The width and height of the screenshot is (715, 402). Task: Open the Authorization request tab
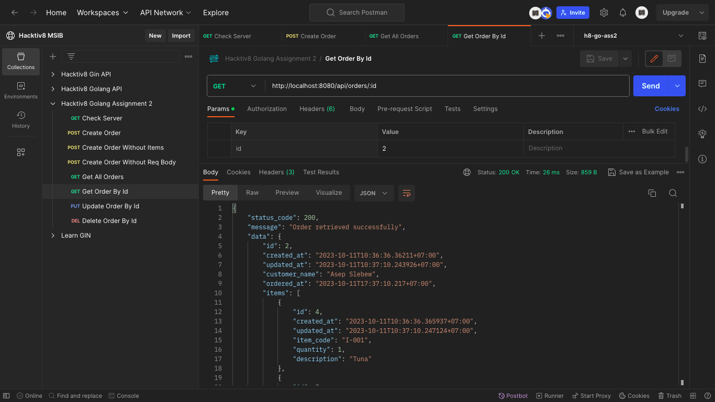(267, 109)
